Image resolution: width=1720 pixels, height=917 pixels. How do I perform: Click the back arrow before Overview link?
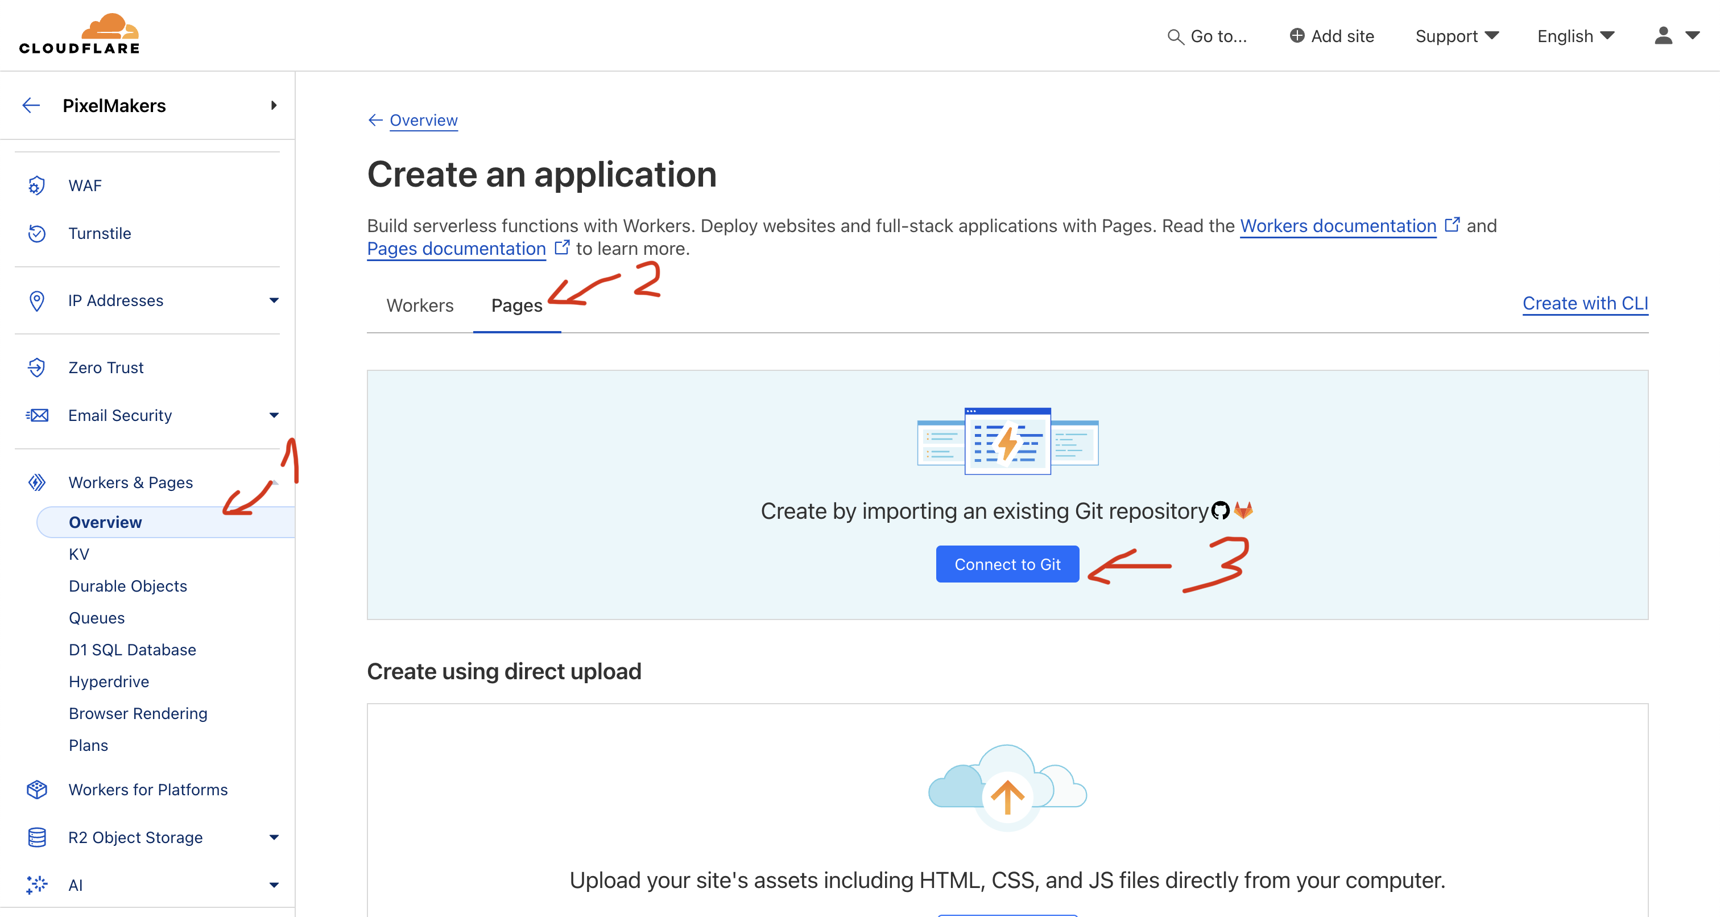(375, 120)
